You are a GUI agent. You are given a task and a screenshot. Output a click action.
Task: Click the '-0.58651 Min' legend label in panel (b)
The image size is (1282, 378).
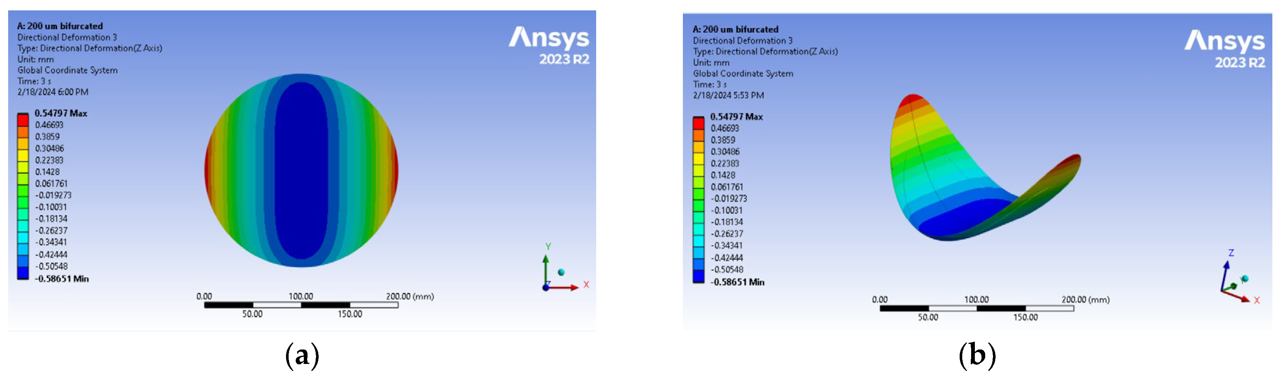point(737,282)
